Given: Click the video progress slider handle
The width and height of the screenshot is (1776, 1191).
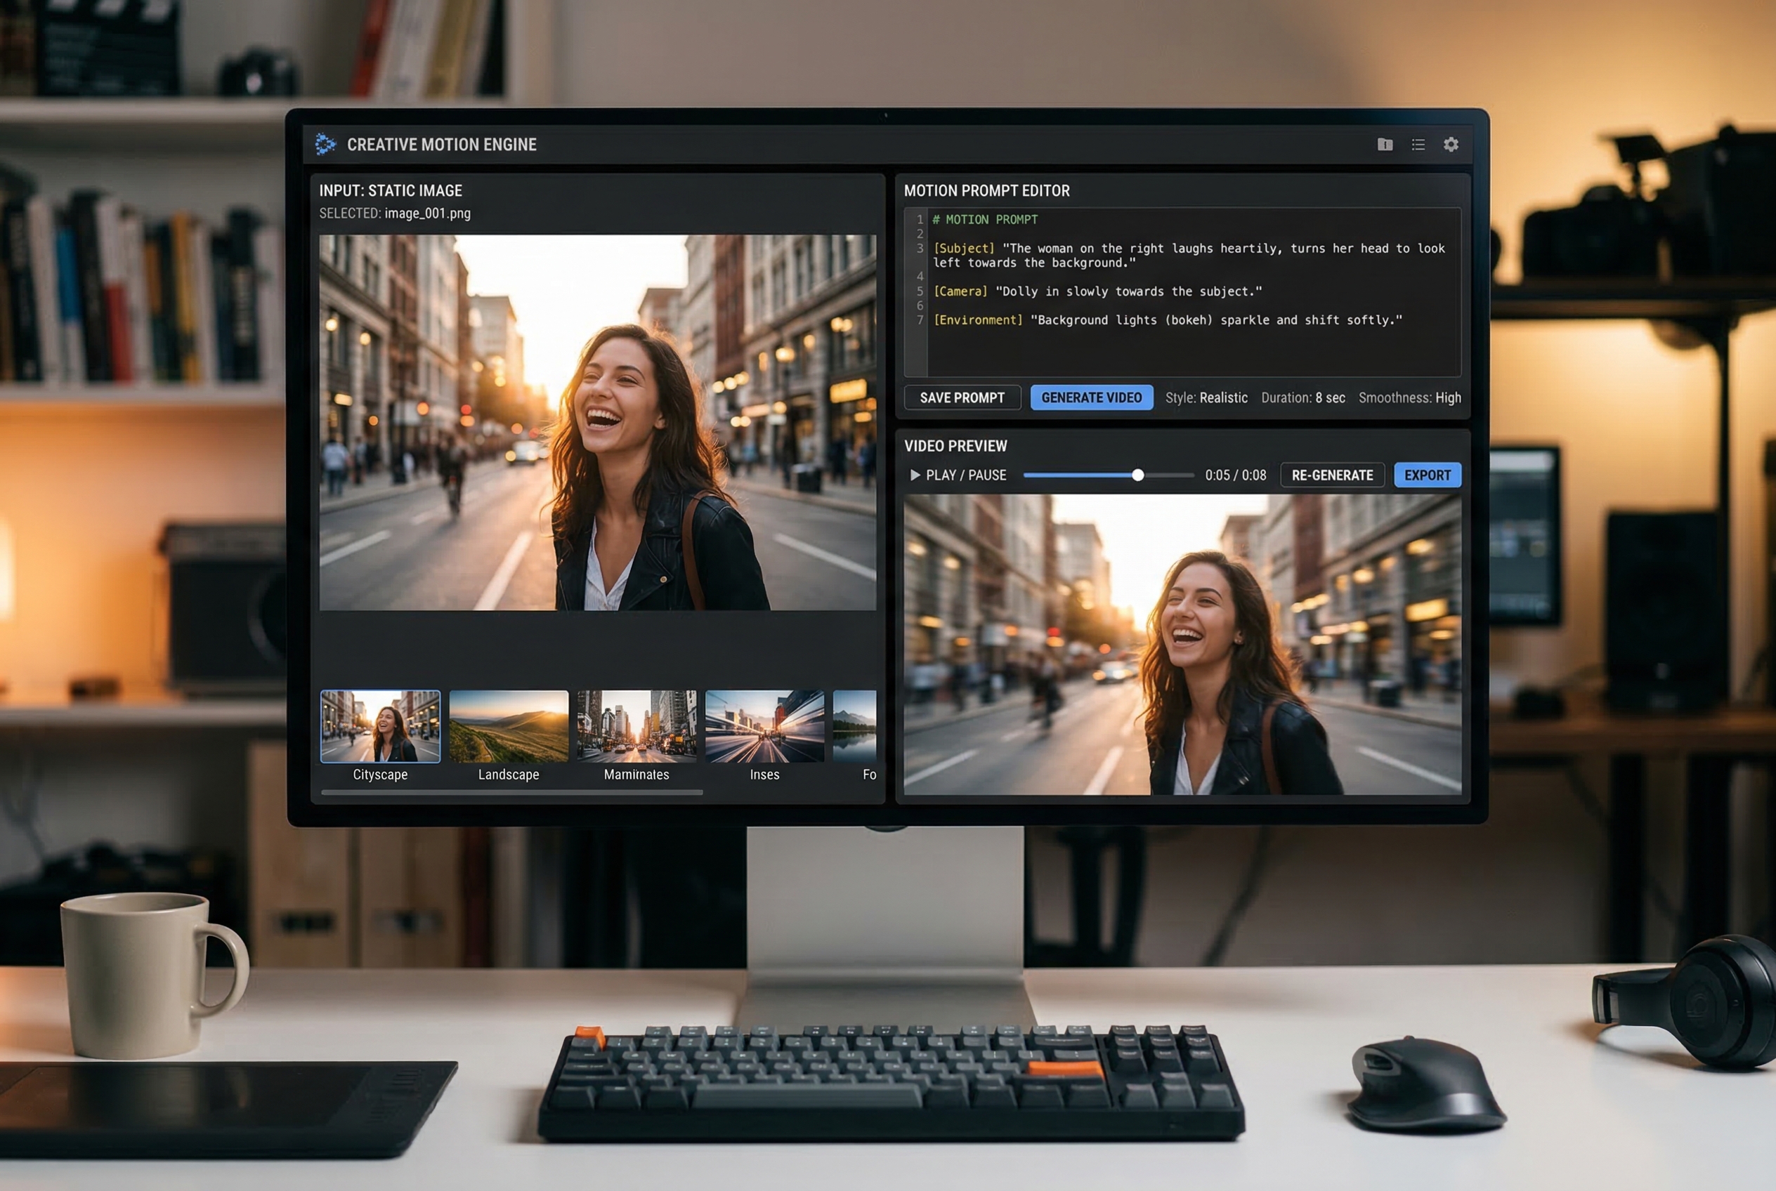Looking at the screenshot, I should tap(1137, 475).
